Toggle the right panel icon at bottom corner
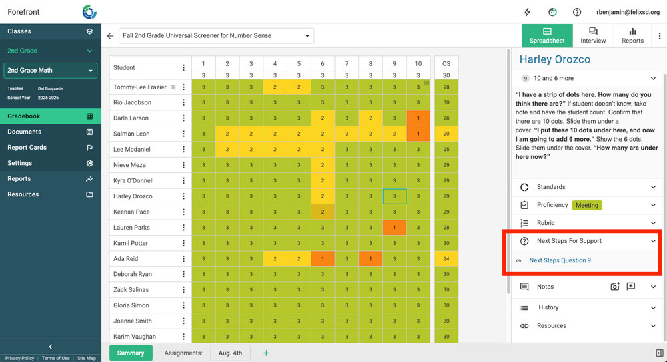The height and width of the screenshot is (362, 667). [660, 353]
